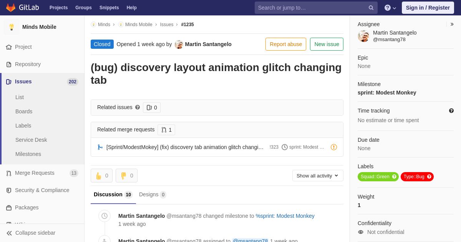Image resolution: width=461 pixels, height=242 pixels.
Task: Open author Martin Santangelo profile link in header
Action: click(x=208, y=44)
